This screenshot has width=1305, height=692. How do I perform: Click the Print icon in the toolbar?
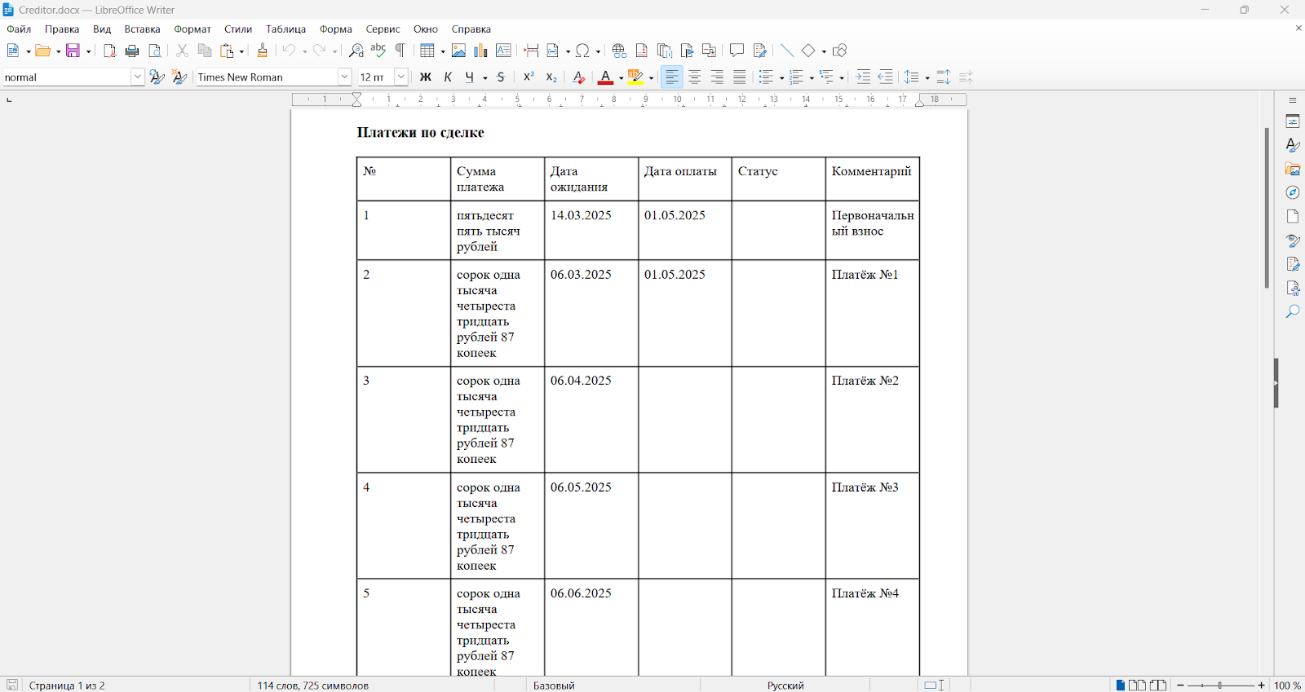click(x=131, y=51)
